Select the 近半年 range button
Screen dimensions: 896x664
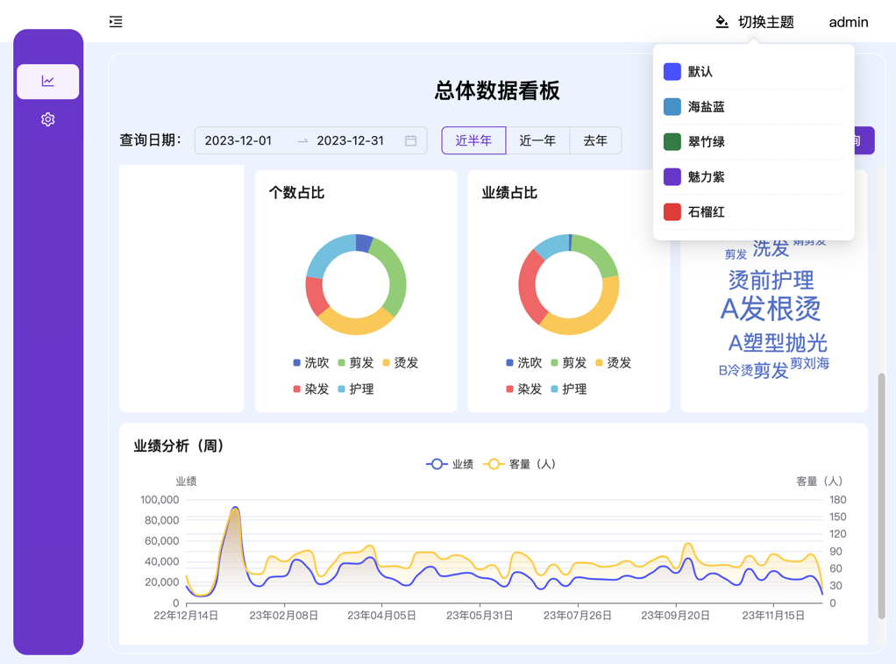click(x=473, y=140)
